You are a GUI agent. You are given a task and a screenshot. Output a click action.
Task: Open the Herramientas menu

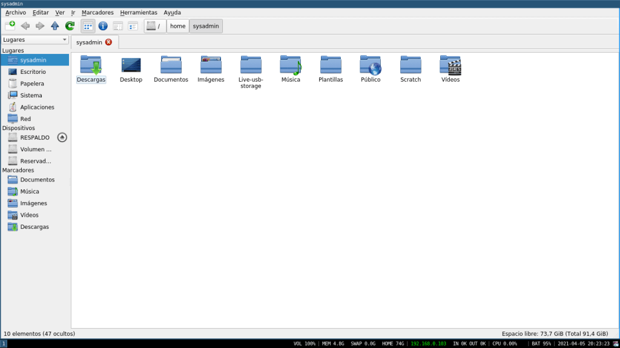pos(139,12)
